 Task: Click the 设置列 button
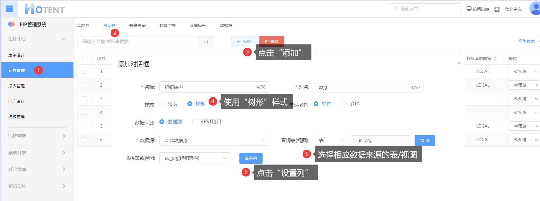coord(251,158)
